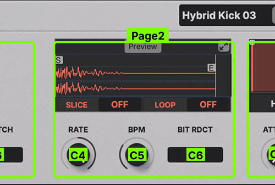
Task: Click the RATE knob
Action: pos(78,155)
